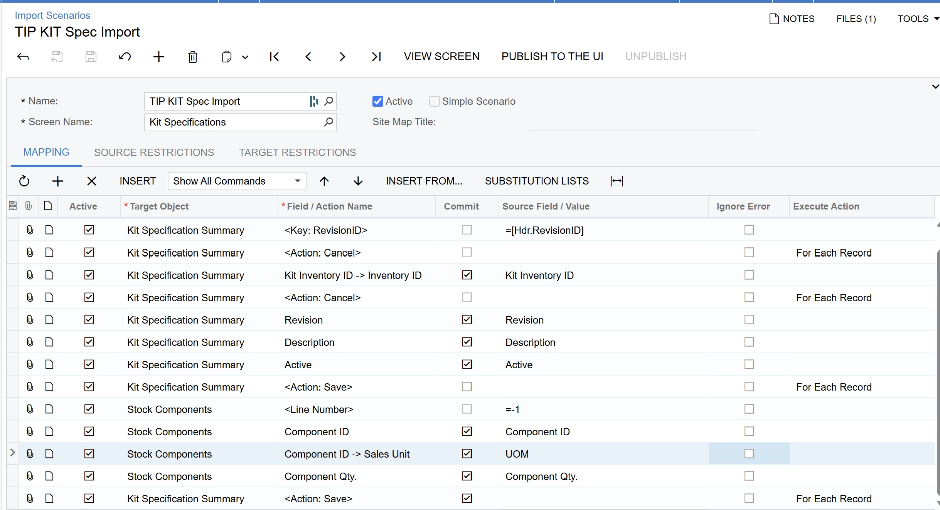Go to the first record
The width and height of the screenshot is (940, 510).
pyautogui.click(x=274, y=57)
